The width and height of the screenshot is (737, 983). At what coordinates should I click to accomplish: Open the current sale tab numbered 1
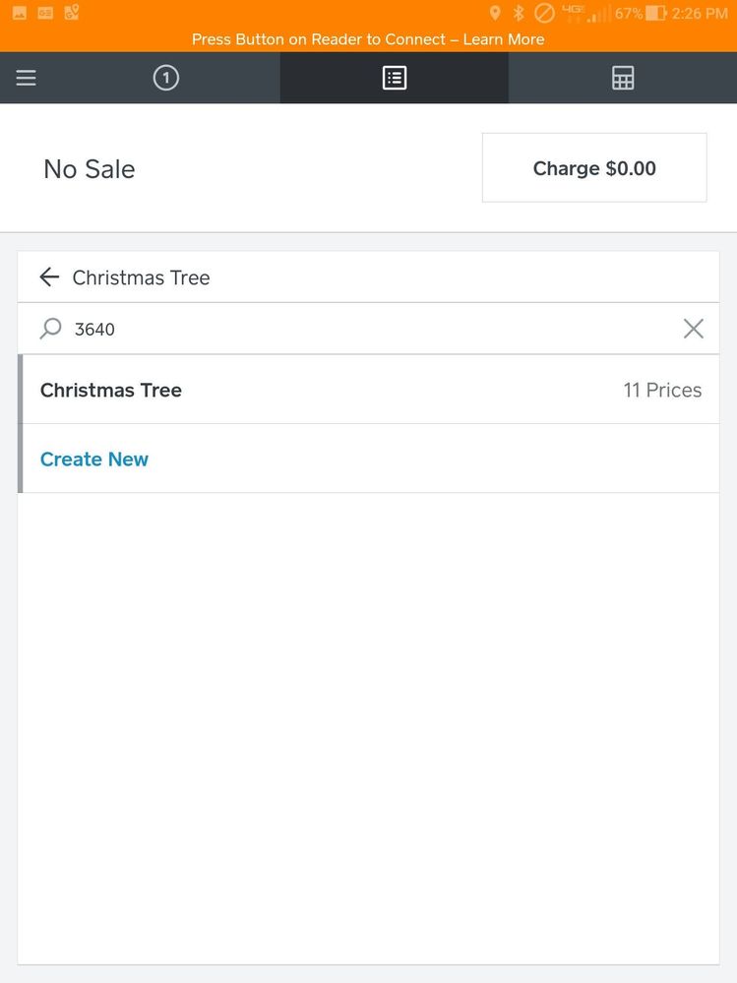click(x=166, y=78)
